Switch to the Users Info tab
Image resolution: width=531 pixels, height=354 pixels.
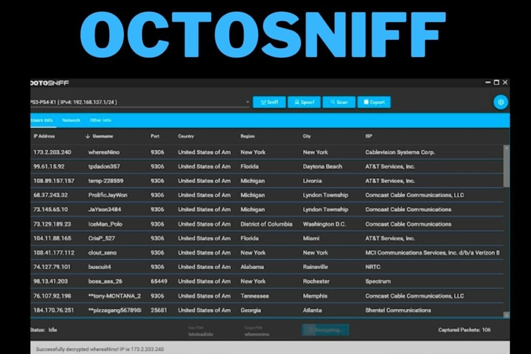41,120
